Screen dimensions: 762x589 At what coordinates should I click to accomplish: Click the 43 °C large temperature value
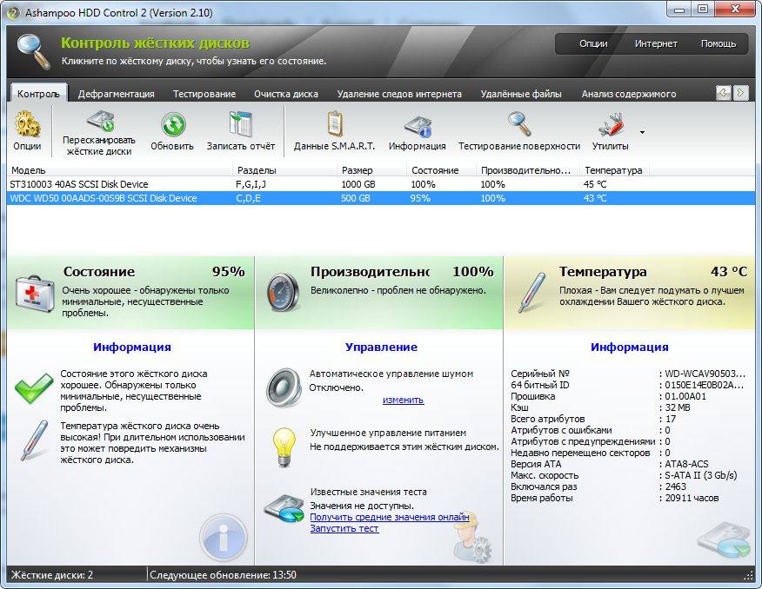(x=728, y=272)
